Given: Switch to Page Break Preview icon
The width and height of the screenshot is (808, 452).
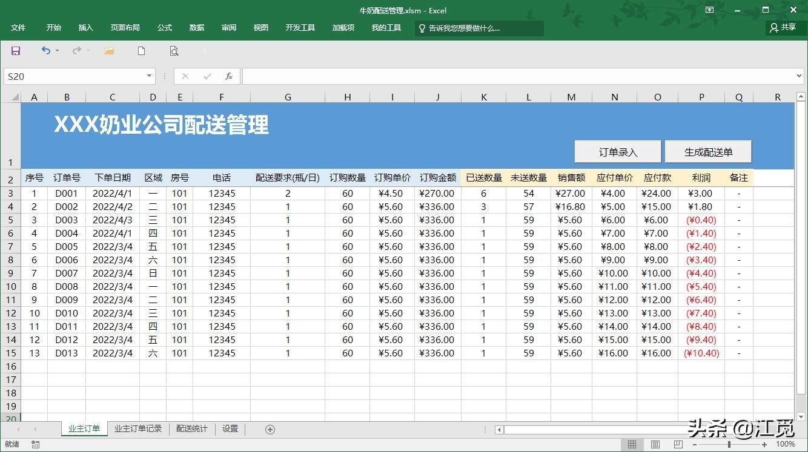Looking at the screenshot, I should tap(678, 444).
